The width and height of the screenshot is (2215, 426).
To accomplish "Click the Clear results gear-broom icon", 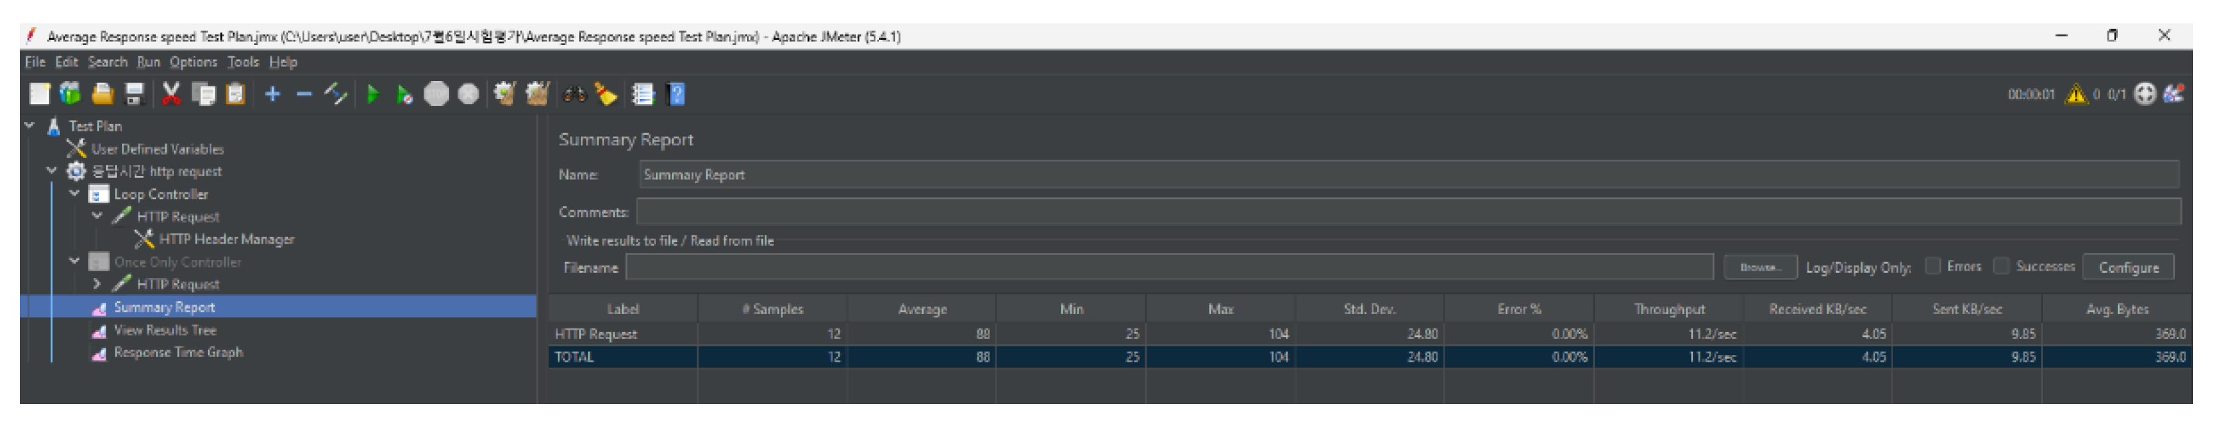I will (505, 94).
